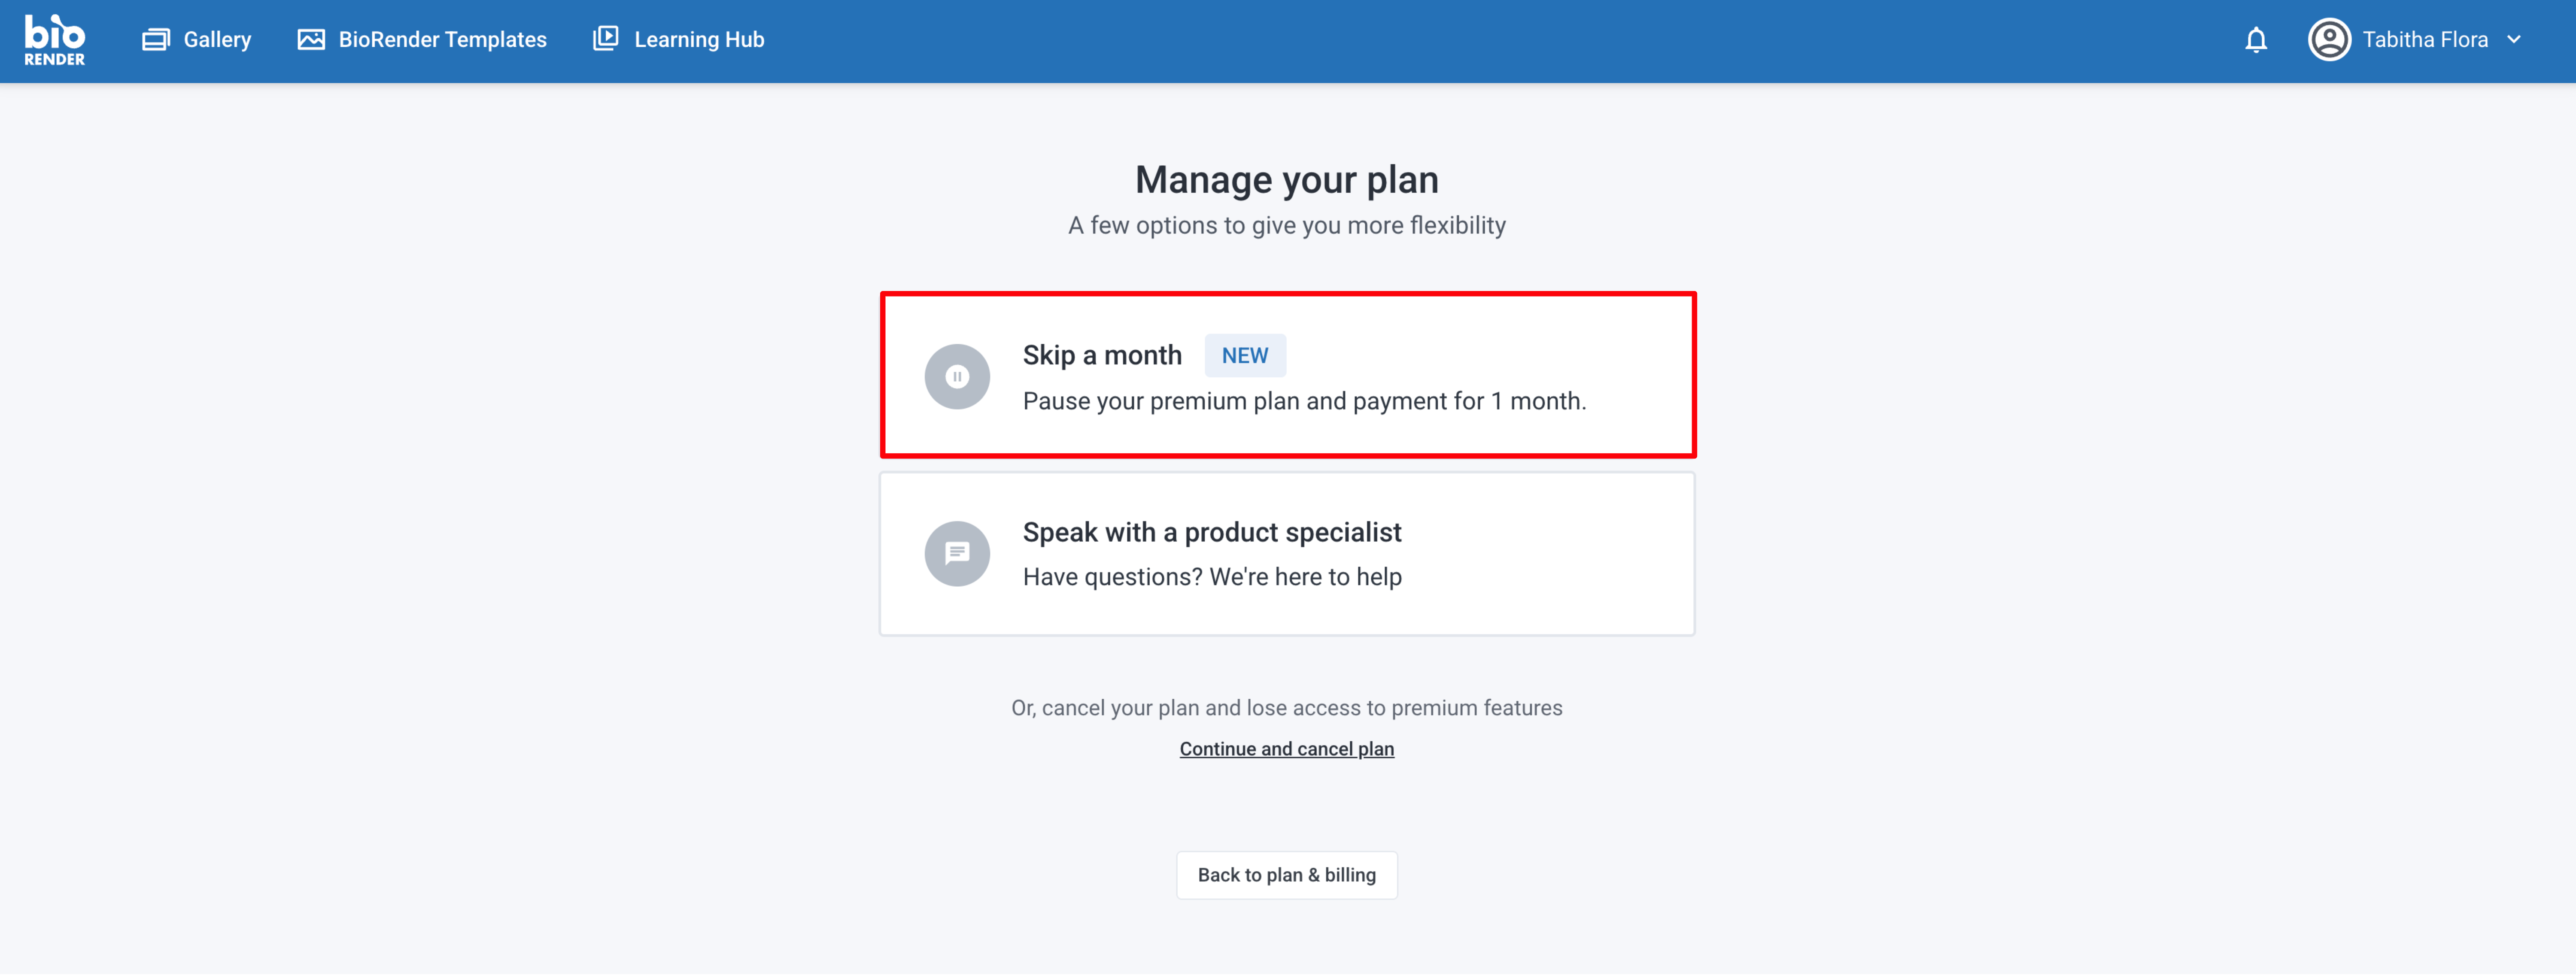Viewport: 2576px width, 979px height.
Task: Click the Learning Hub play icon
Action: 606,39
